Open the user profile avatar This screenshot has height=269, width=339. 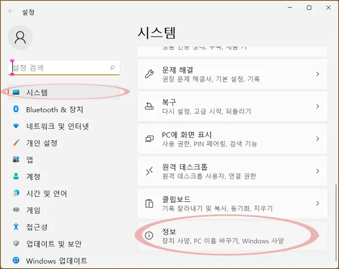[20, 37]
